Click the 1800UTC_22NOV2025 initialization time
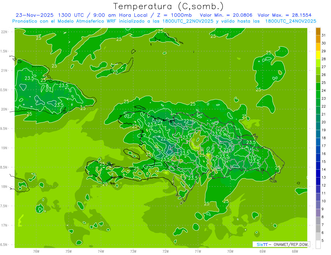 [x=188, y=21]
